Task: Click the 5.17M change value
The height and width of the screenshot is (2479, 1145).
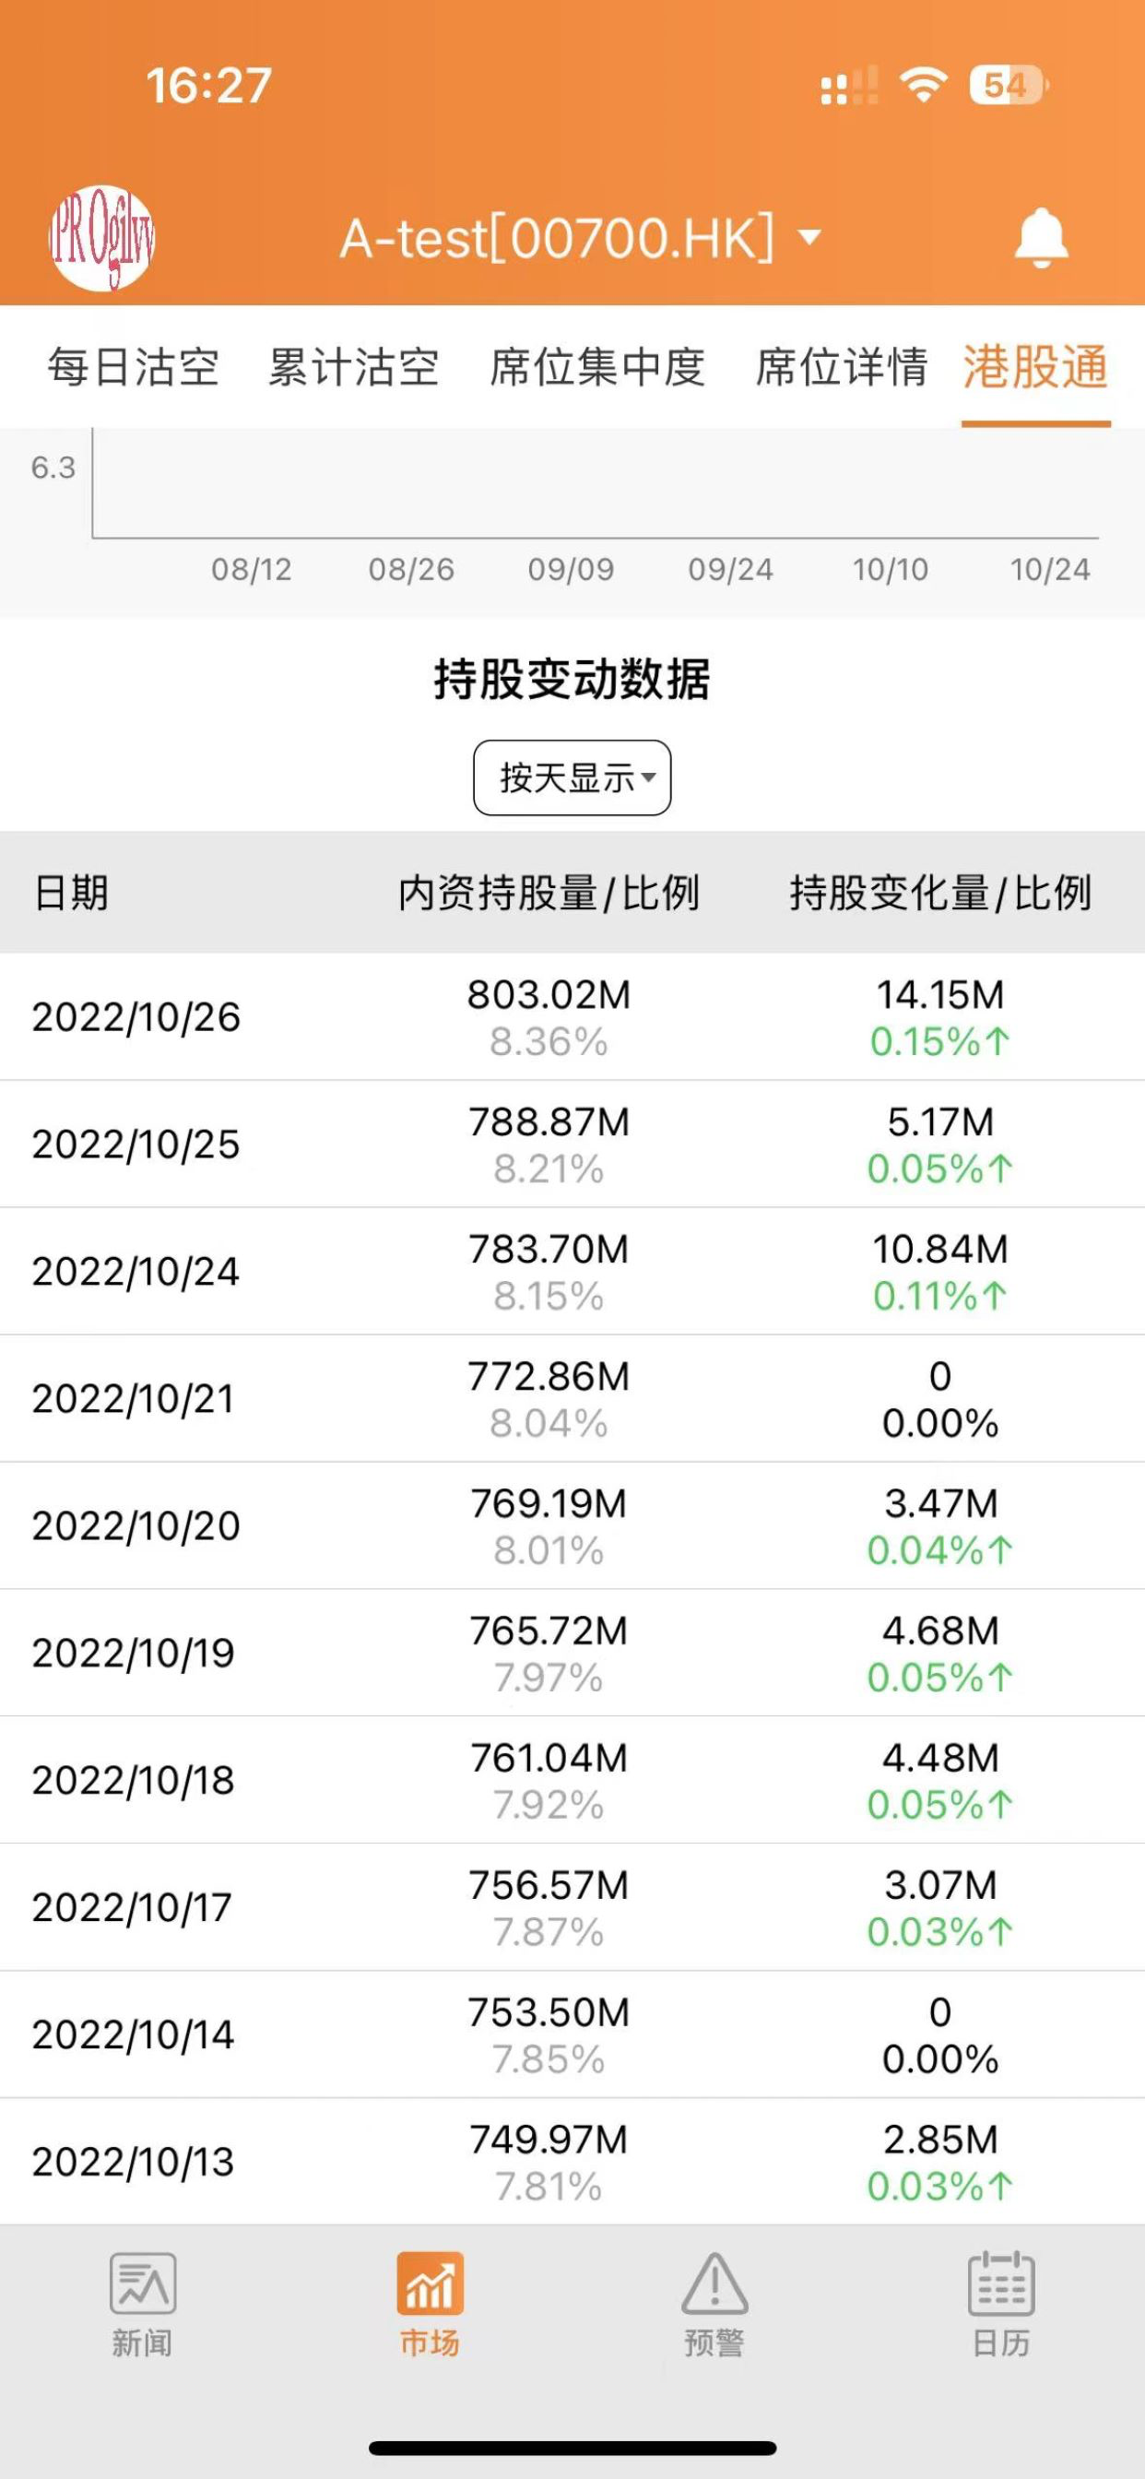Action: pos(940,1121)
